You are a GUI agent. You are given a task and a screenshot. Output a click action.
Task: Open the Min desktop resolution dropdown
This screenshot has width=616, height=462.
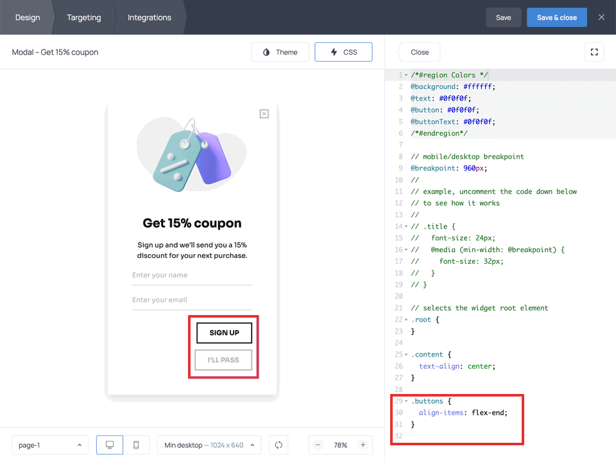point(209,445)
